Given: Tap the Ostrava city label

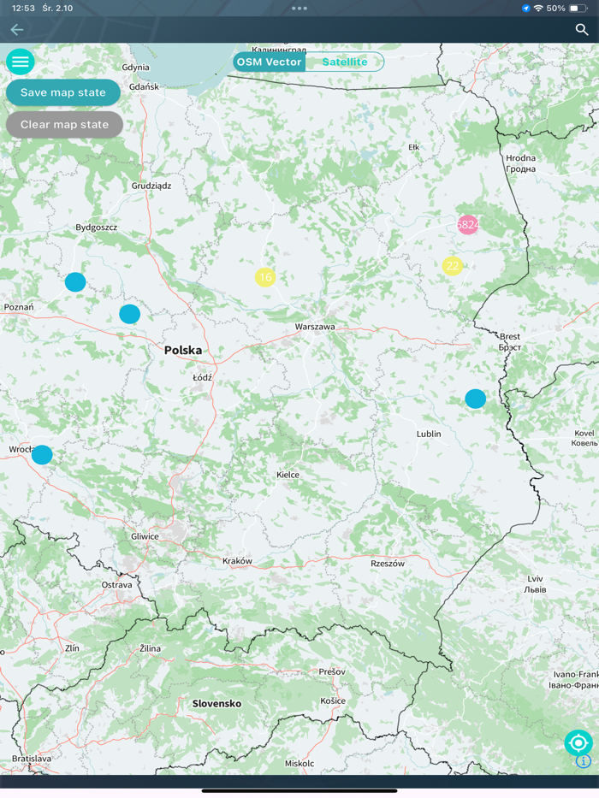Looking at the screenshot, I should (x=116, y=585).
